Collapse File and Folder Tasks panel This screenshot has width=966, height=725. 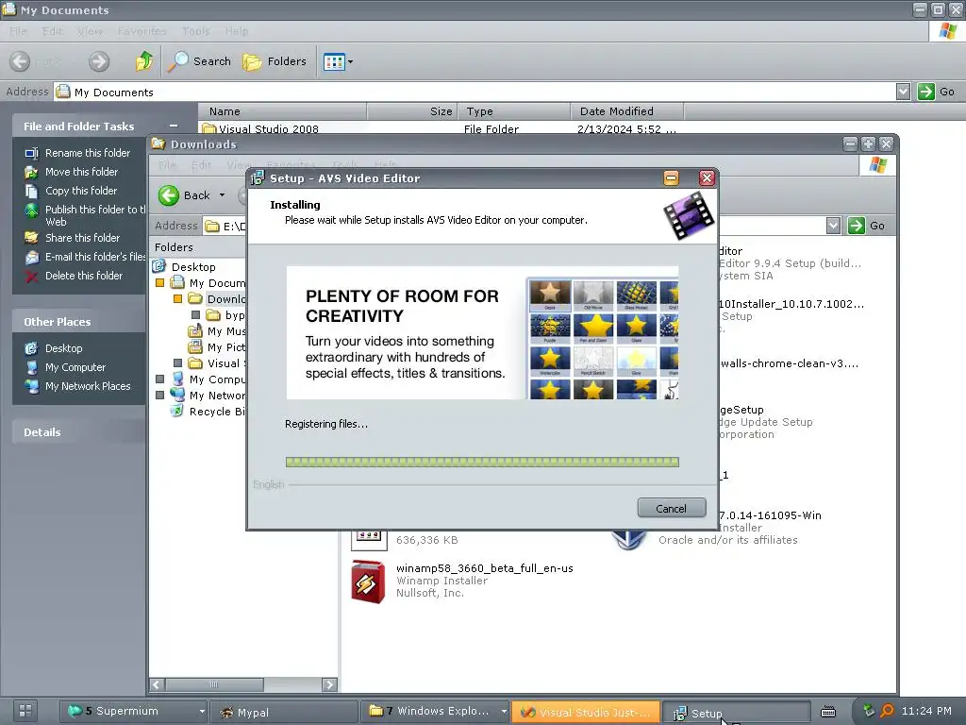[174, 126]
